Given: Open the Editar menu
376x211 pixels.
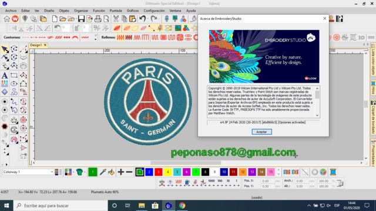Looking at the screenshot, I should [25, 11].
